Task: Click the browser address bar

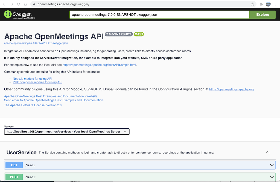Action: [x=137, y=4]
